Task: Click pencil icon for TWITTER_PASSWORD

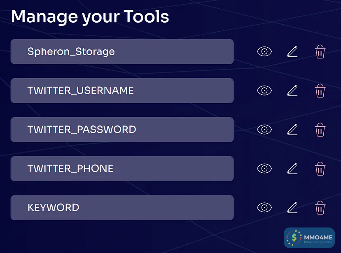Action: point(292,130)
